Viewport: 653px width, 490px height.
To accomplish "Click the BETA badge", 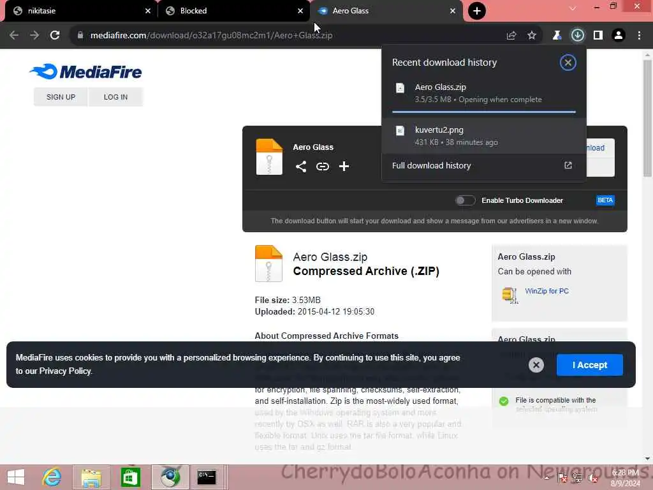I will 605,200.
